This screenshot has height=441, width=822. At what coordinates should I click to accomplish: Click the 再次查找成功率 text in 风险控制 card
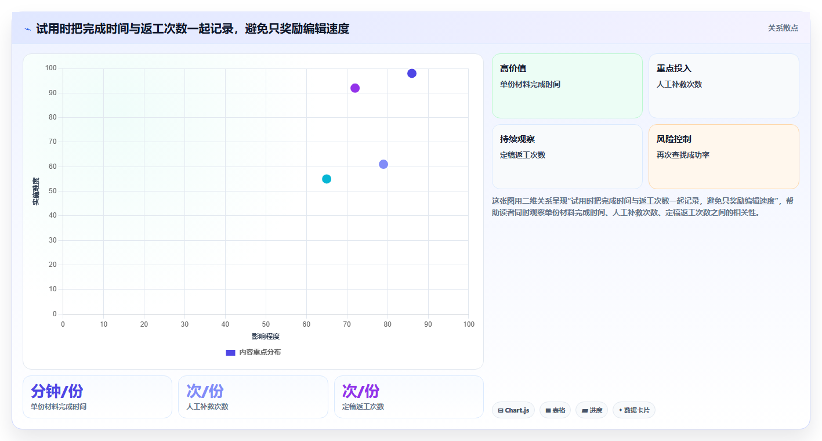click(x=683, y=155)
